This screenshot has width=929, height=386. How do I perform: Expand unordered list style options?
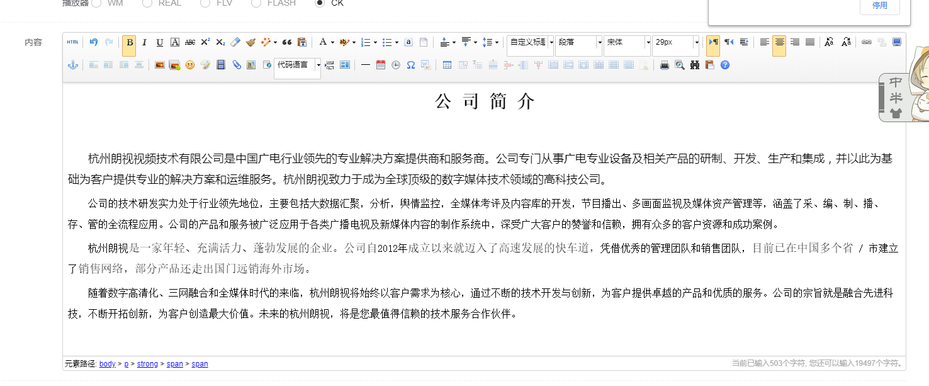click(397, 42)
